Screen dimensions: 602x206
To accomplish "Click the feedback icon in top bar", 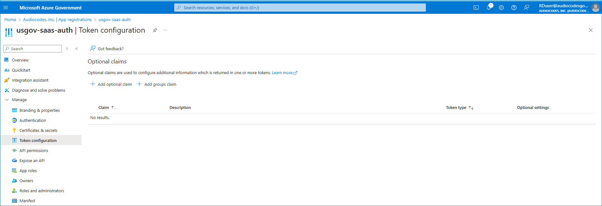I will tap(527, 8).
